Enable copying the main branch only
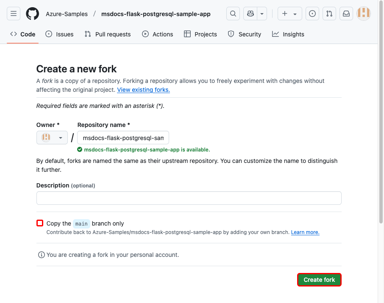Screen dimensions: 384x303 tap(39, 223)
